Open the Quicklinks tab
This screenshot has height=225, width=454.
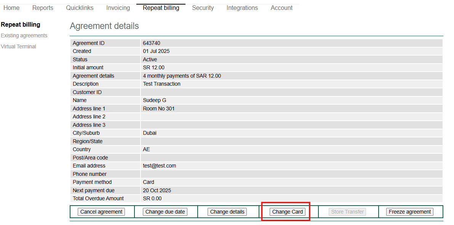tap(80, 8)
